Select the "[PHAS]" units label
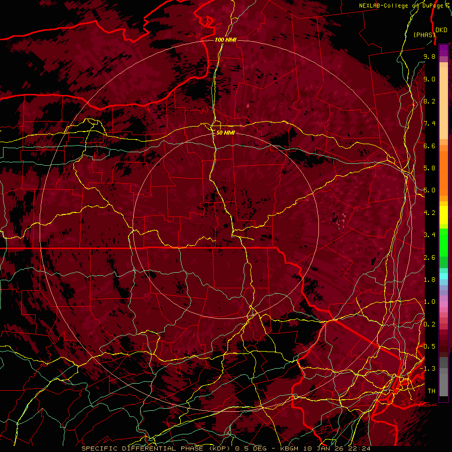 click(x=424, y=35)
